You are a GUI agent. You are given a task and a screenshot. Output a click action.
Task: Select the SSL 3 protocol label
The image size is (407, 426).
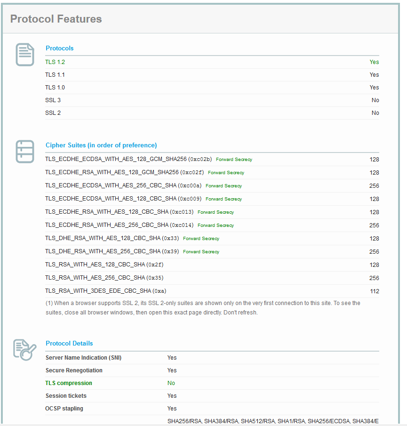point(53,100)
